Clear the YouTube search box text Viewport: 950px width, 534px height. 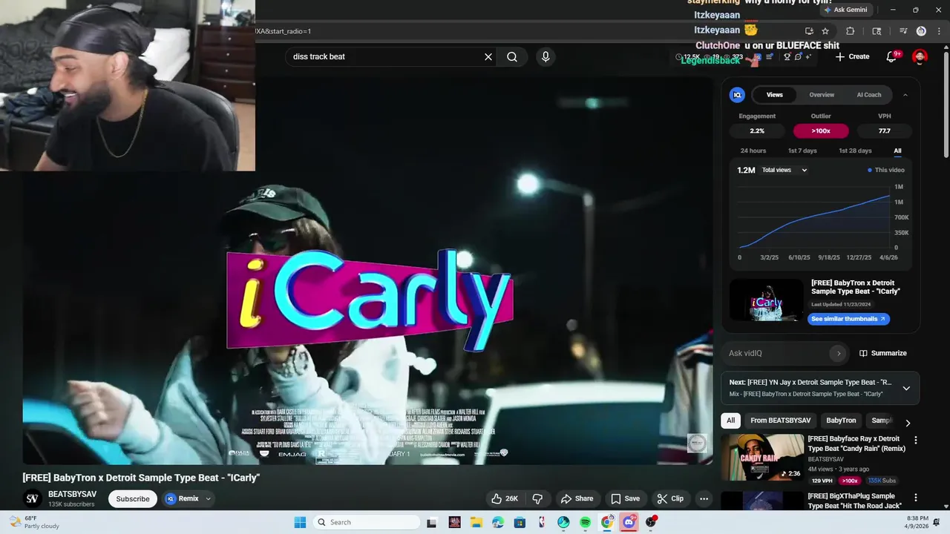point(488,56)
